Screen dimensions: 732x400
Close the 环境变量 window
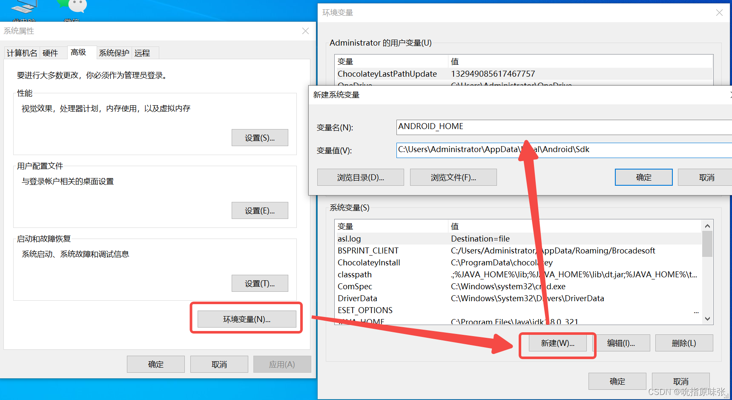click(719, 13)
